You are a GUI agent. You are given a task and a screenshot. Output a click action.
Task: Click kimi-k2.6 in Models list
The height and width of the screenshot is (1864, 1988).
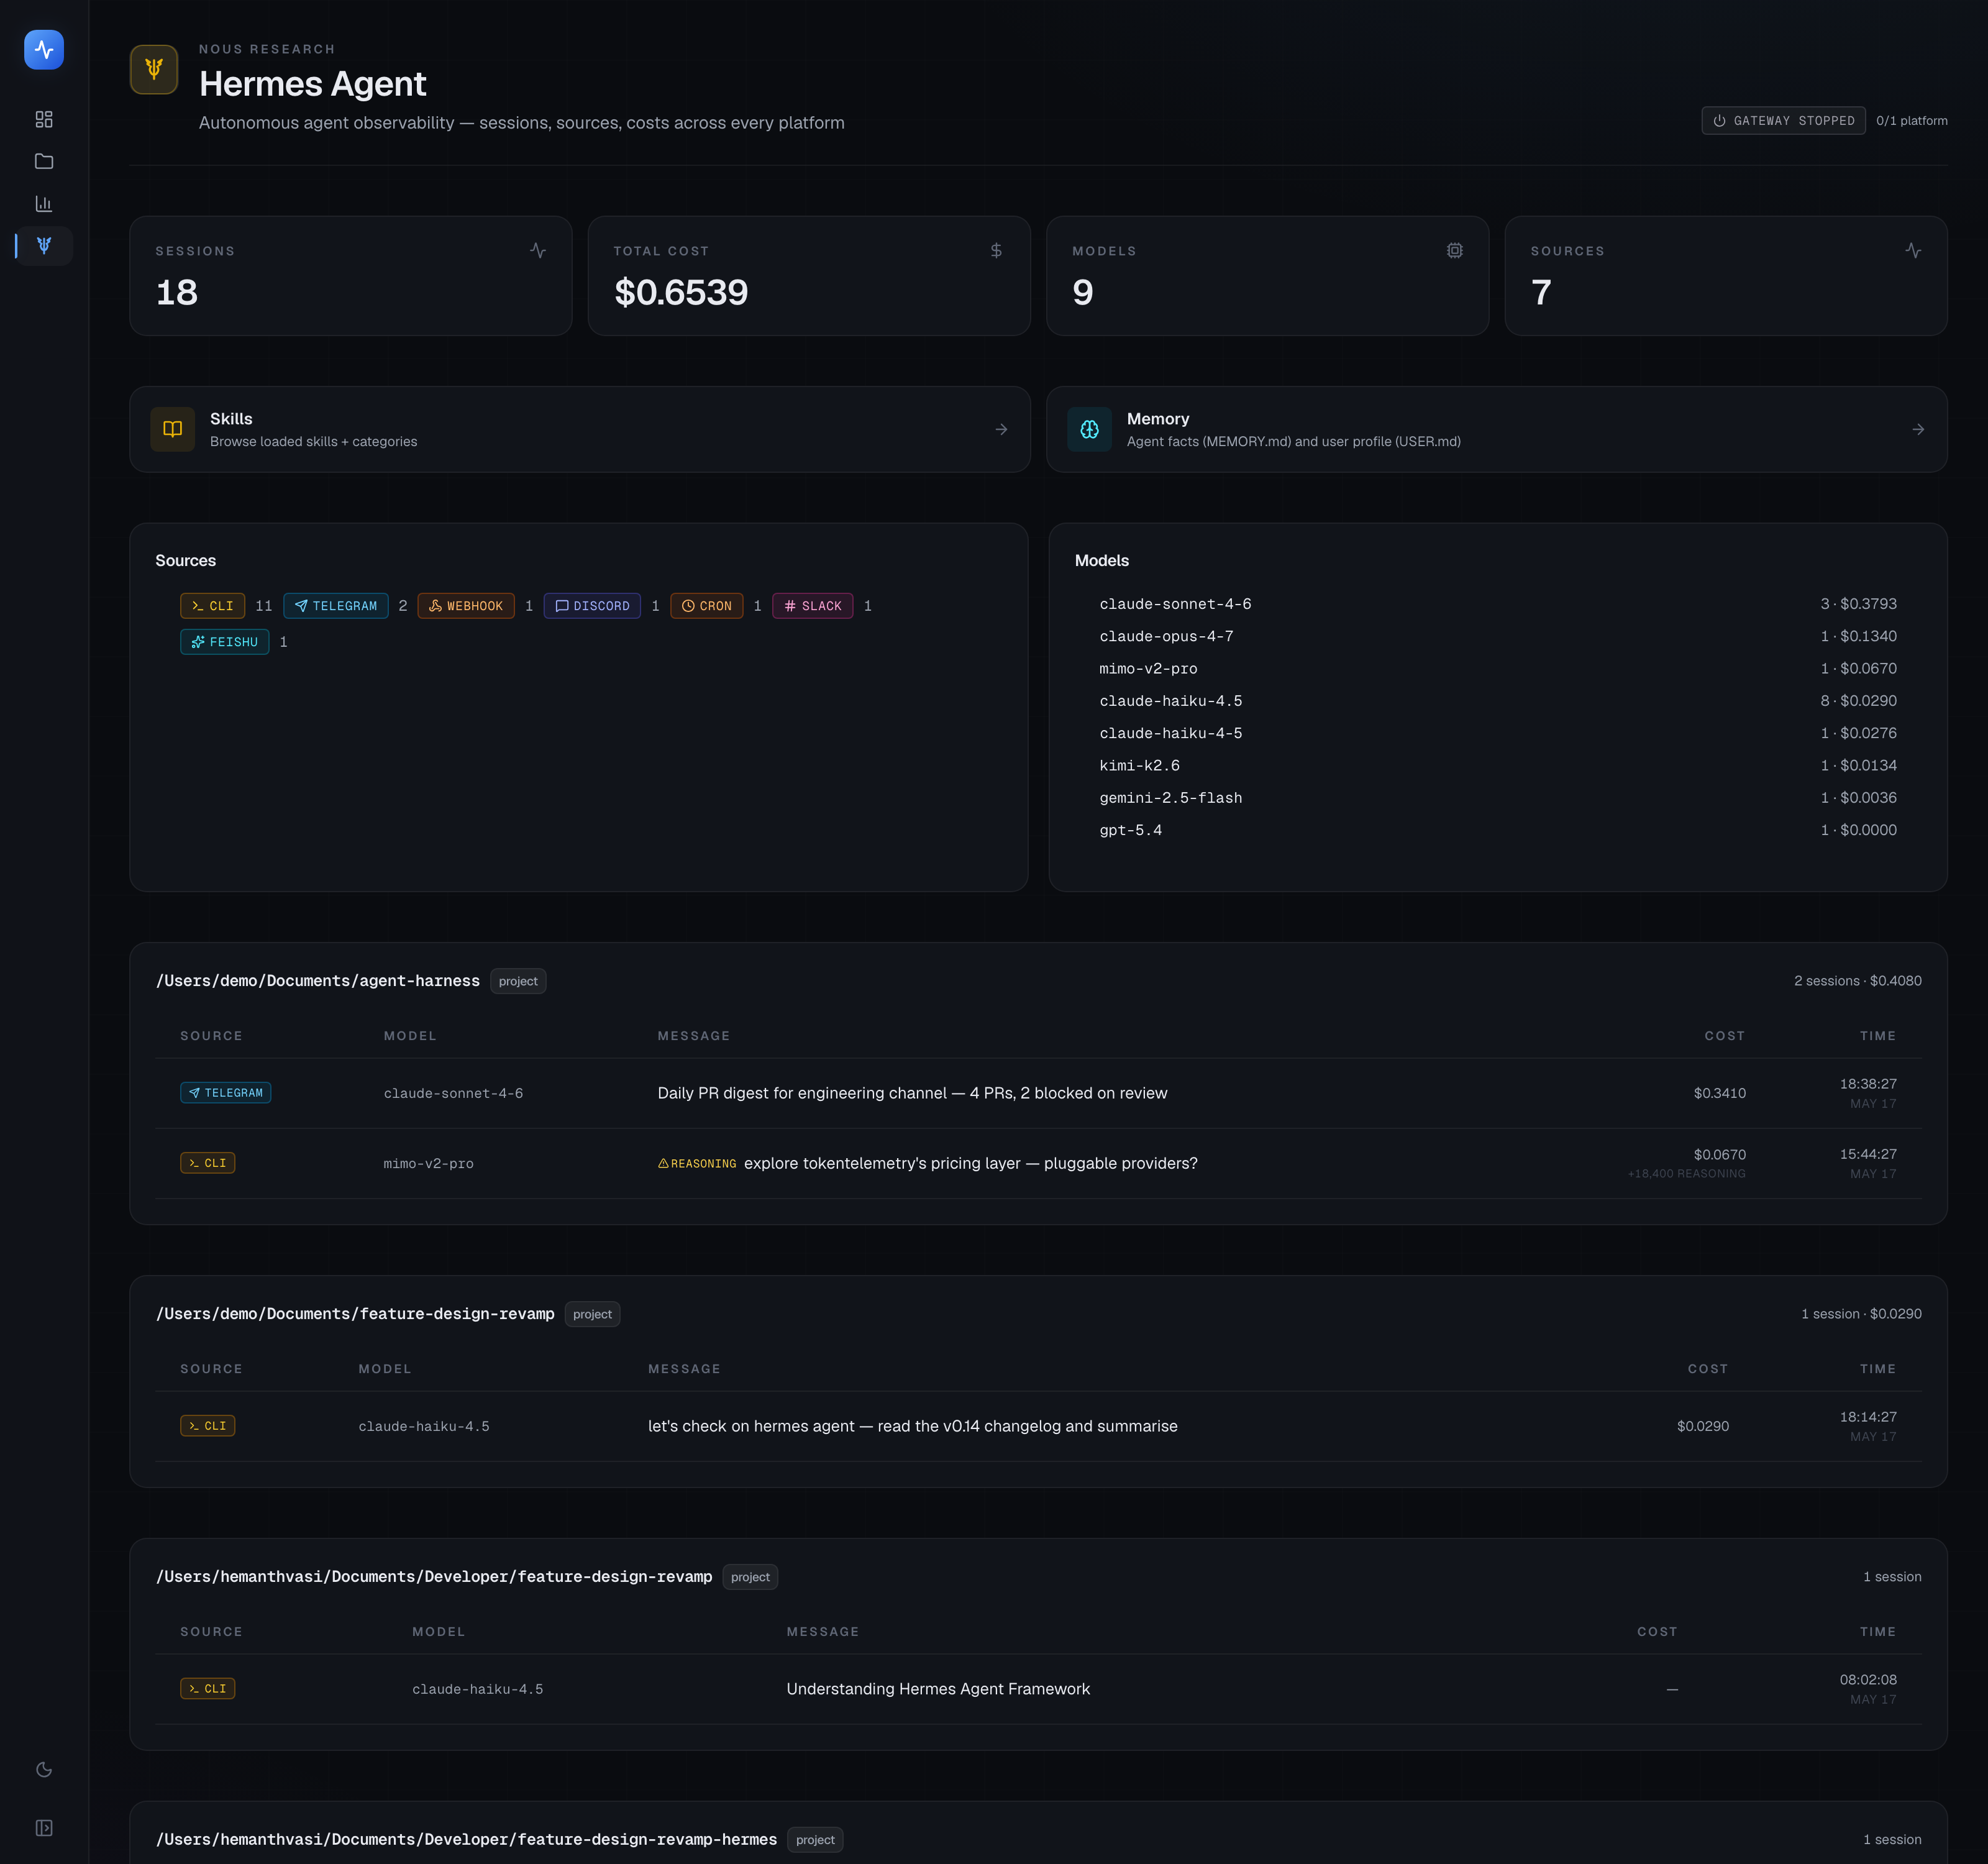tap(1140, 765)
